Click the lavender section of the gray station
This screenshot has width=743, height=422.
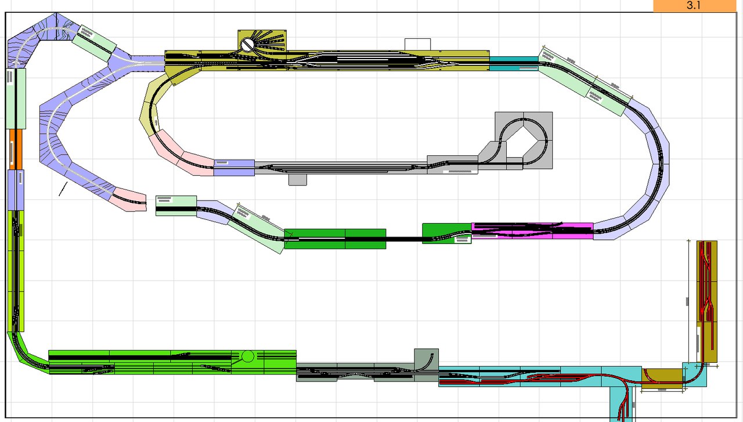point(234,168)
